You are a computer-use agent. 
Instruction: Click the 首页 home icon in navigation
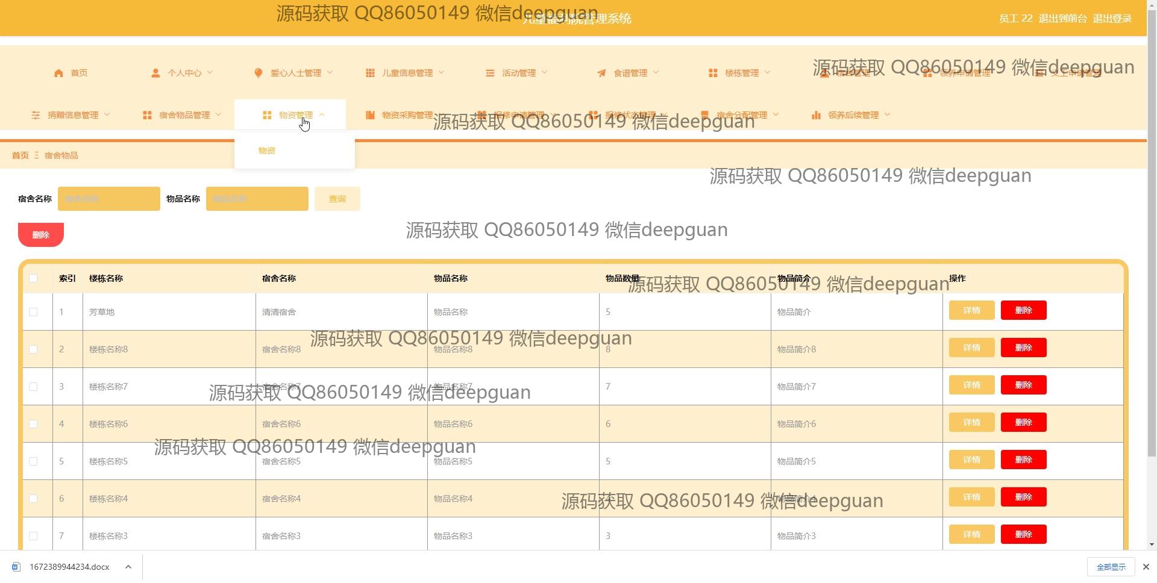tap(58, 73)
